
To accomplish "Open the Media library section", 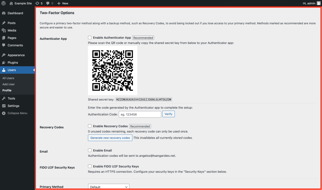I will pyautogui.click(x=12, y=30).
